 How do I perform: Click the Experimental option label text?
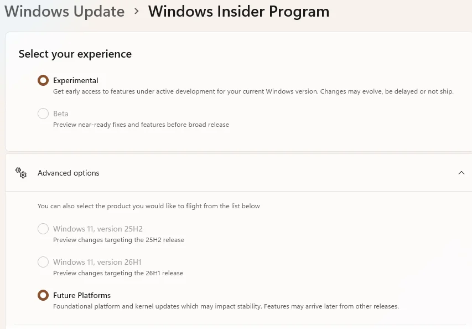76,80
